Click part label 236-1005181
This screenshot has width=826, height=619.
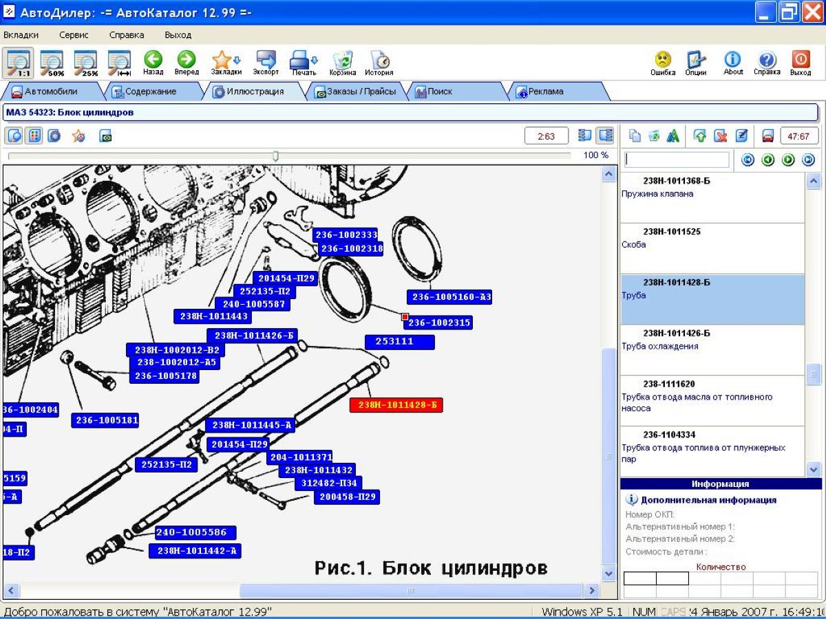(x=107, y=420)
